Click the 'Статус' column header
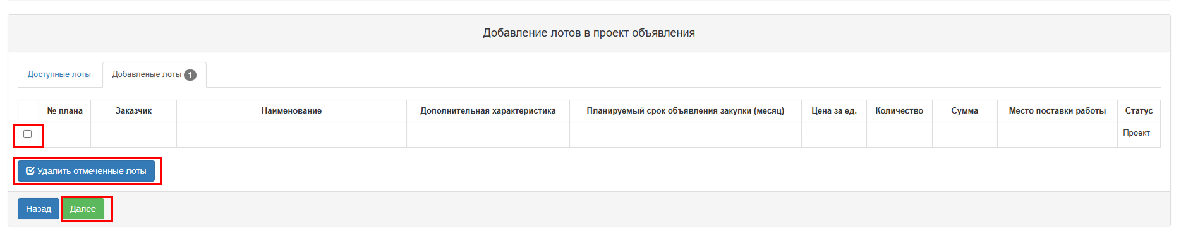This screenshot has height=234, width=1181. (x=1139, y=111)
